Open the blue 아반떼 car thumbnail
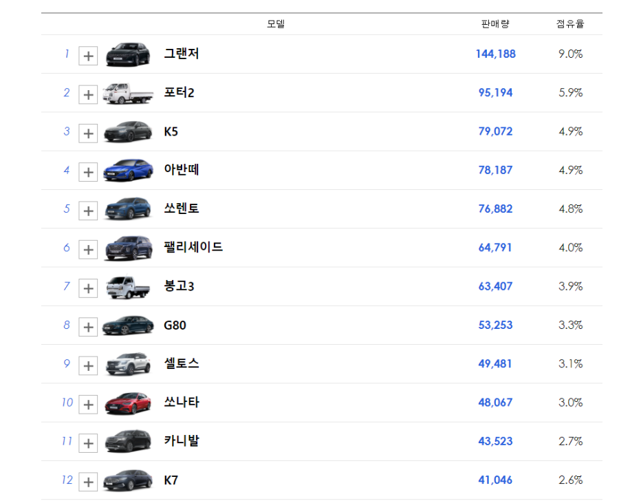Viewport: 619px width, 501px height. point(128,170)
